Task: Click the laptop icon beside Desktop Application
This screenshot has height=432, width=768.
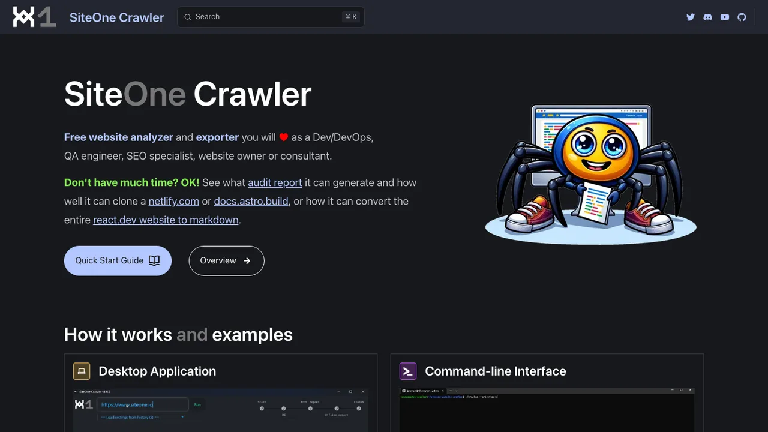Action: (x=82, y=371)
